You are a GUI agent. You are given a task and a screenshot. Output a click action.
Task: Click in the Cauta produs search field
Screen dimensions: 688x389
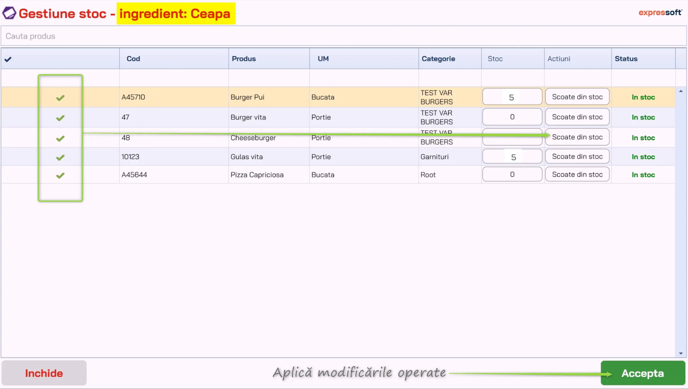[x=344, y=36]
